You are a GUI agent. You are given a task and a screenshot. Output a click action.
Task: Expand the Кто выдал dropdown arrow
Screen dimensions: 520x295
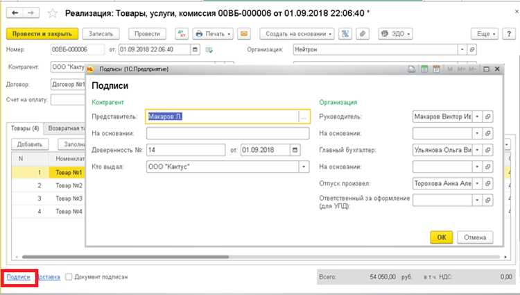(x=304, y=167)
